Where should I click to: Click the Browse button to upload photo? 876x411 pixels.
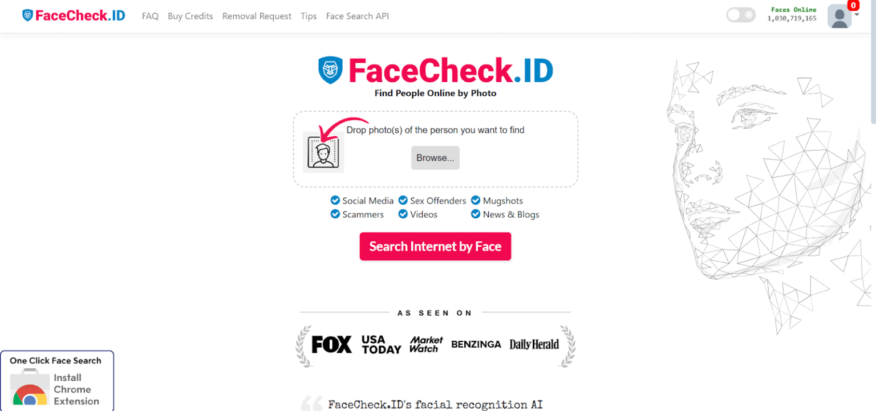[x=435, y=158]
